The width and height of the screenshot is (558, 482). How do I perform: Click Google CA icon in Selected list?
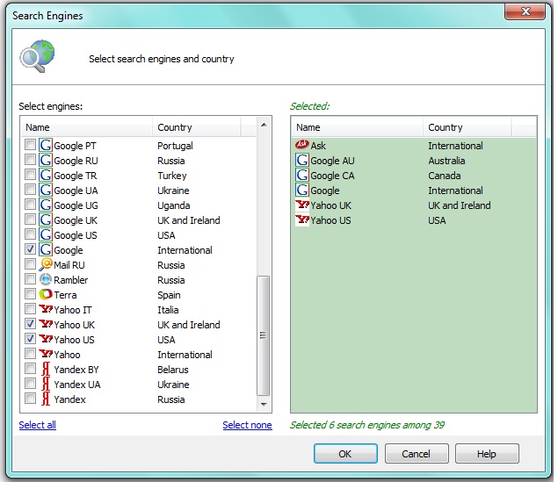[302, 175]
